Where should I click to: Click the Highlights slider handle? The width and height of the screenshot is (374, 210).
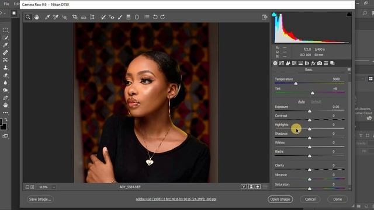[x=310, y=129]
